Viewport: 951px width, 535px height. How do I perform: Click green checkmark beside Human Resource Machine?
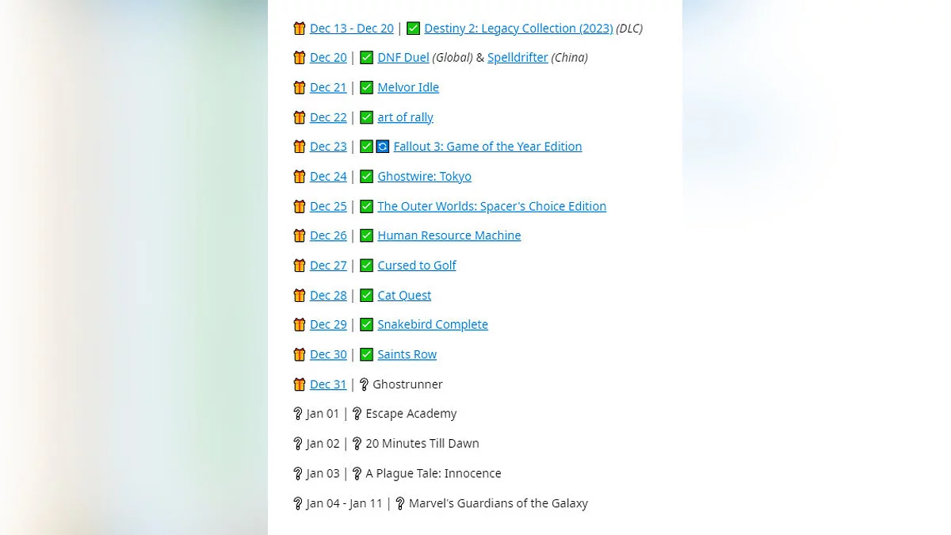click(367, 235)
